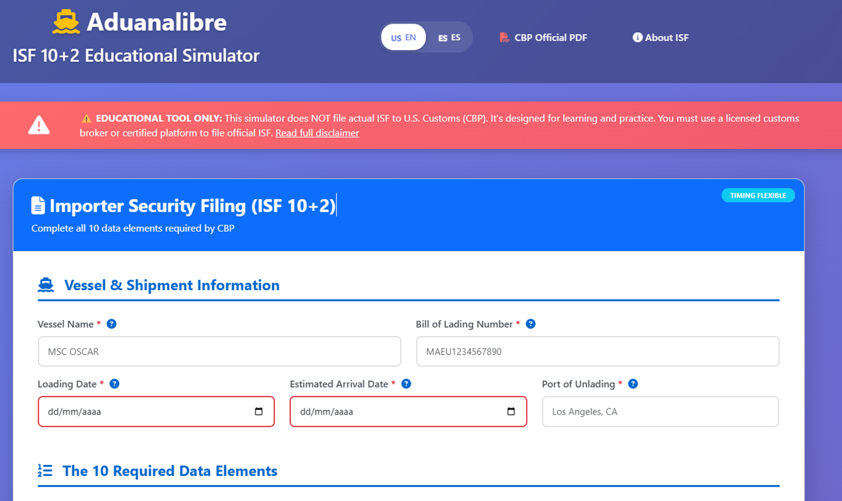Viewport: 842px width, 501px height.
Task: Open the About ISF page
Action: [660, 38]
